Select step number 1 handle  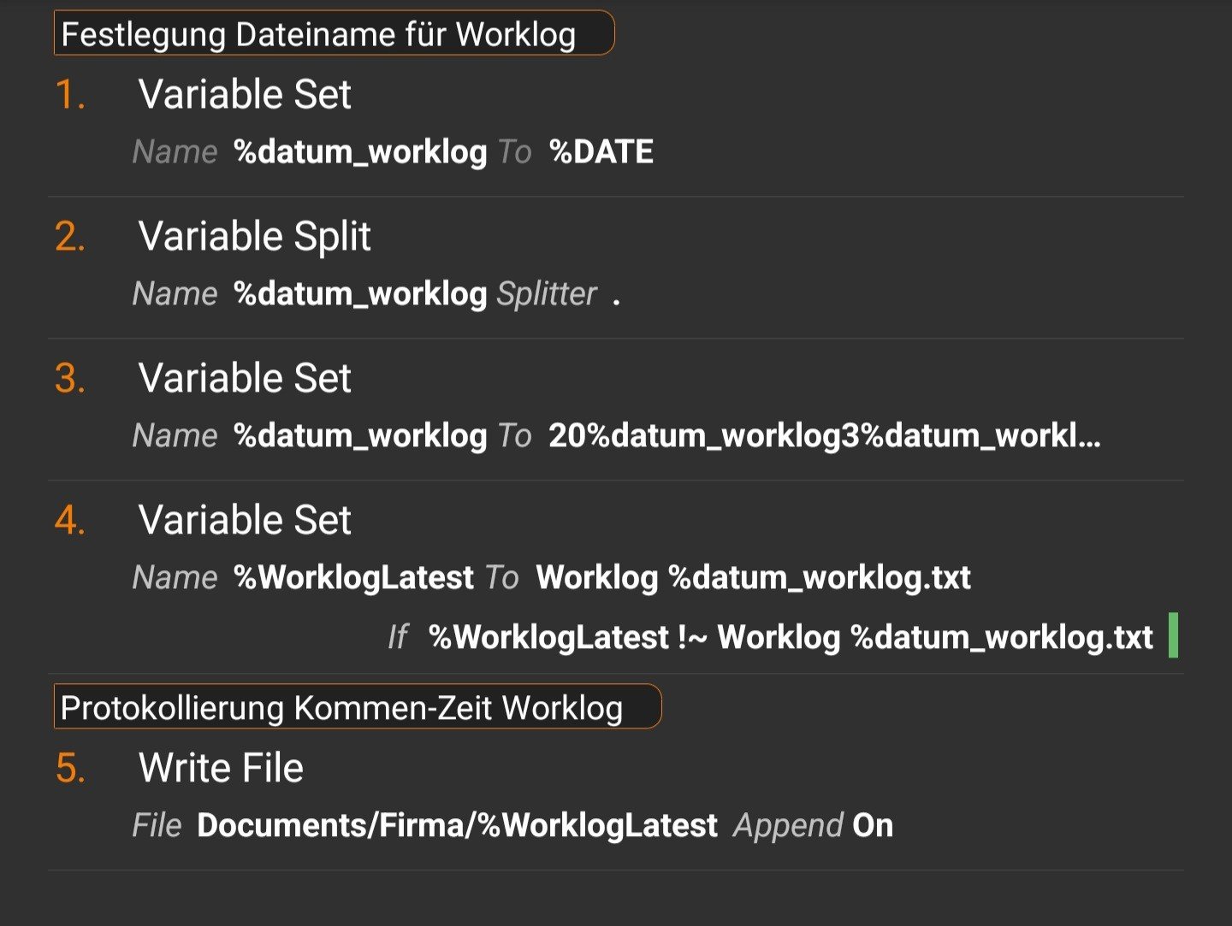tap(70, 94)
